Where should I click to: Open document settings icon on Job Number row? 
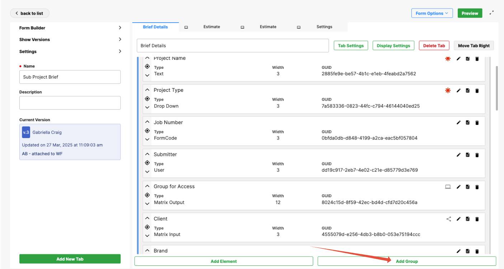coord(468,123)
